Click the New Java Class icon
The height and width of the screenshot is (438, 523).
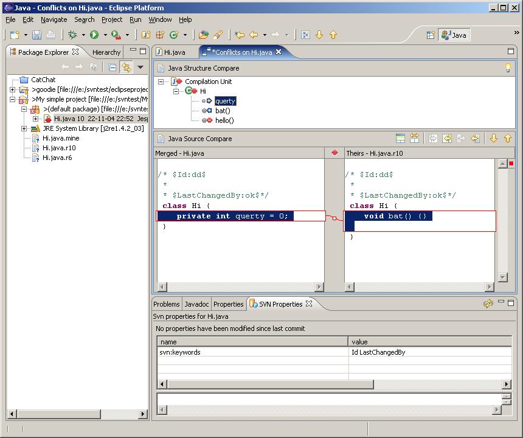click(x=174, y=35)
